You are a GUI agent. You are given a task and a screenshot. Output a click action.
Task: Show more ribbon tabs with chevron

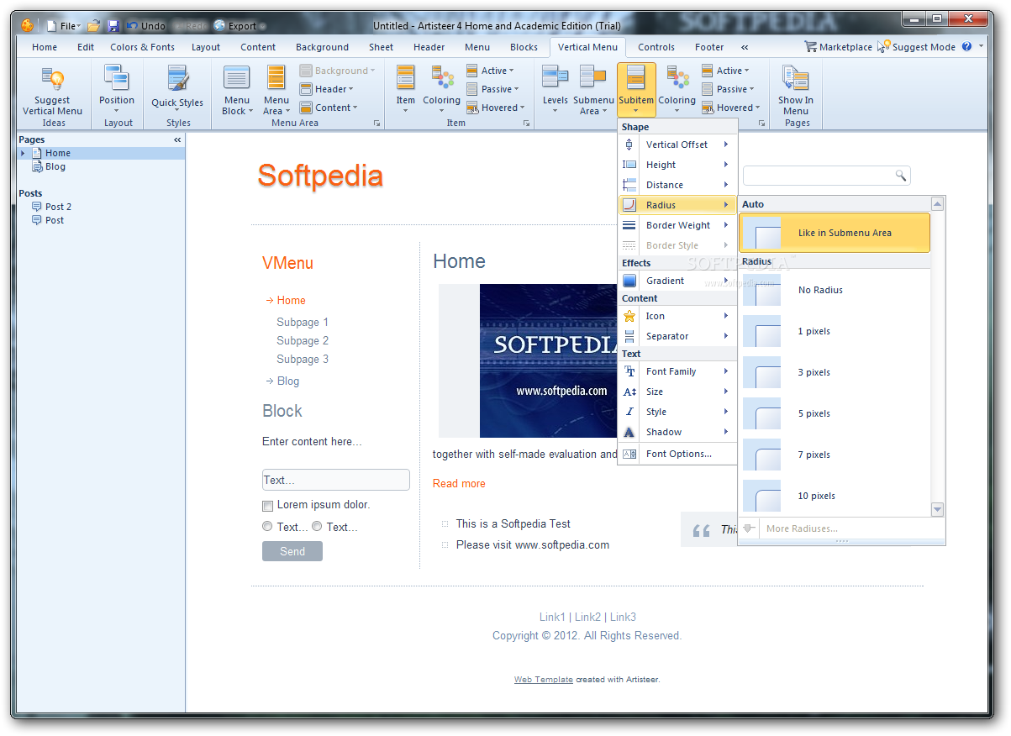744,47
